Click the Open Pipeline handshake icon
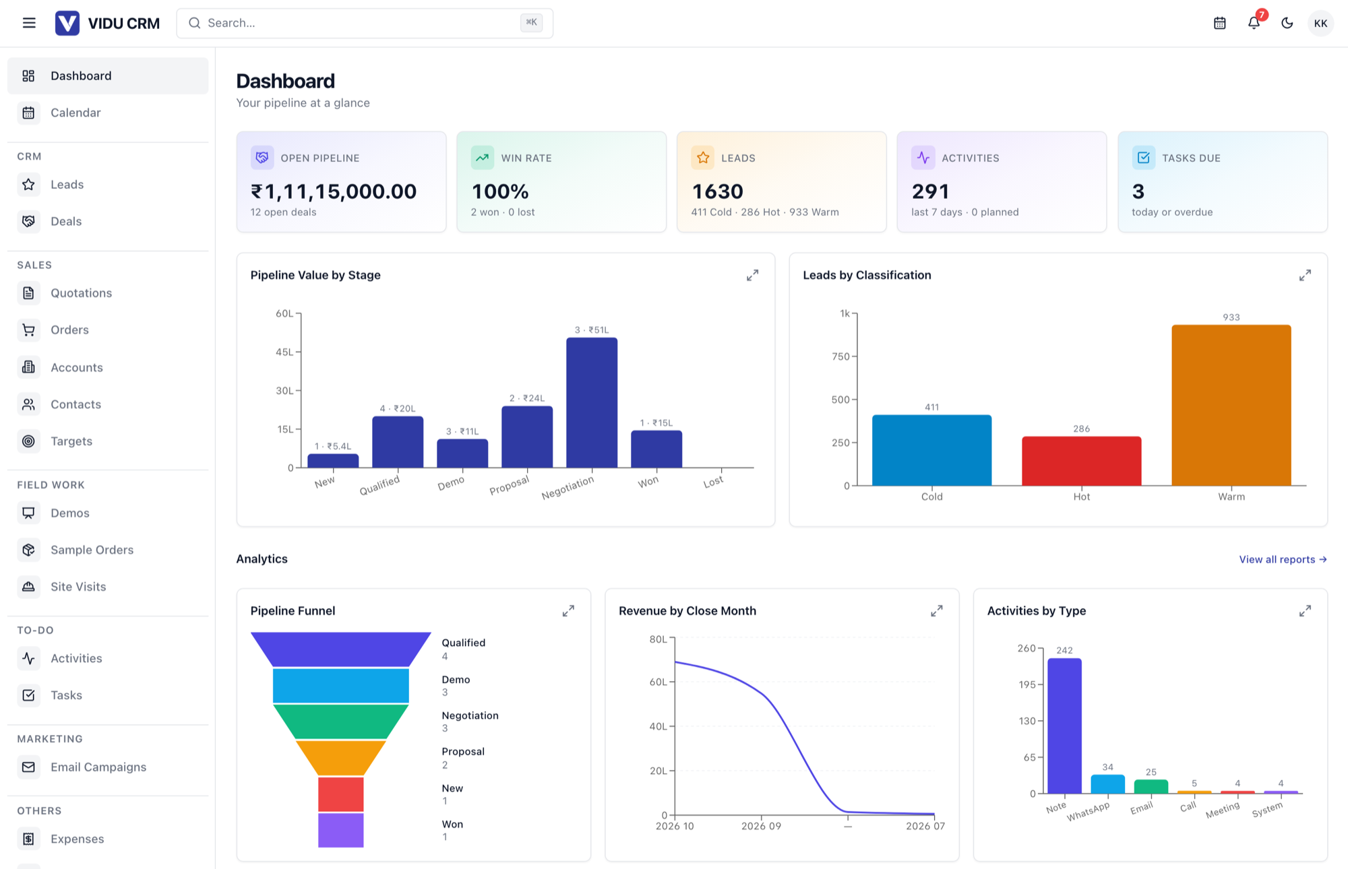 pyautogui.click(x=262, y=158)
